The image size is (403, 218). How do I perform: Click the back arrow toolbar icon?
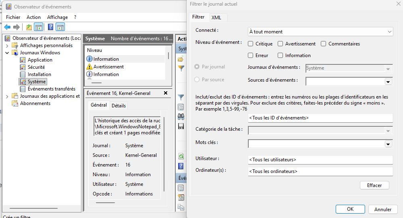7,27
